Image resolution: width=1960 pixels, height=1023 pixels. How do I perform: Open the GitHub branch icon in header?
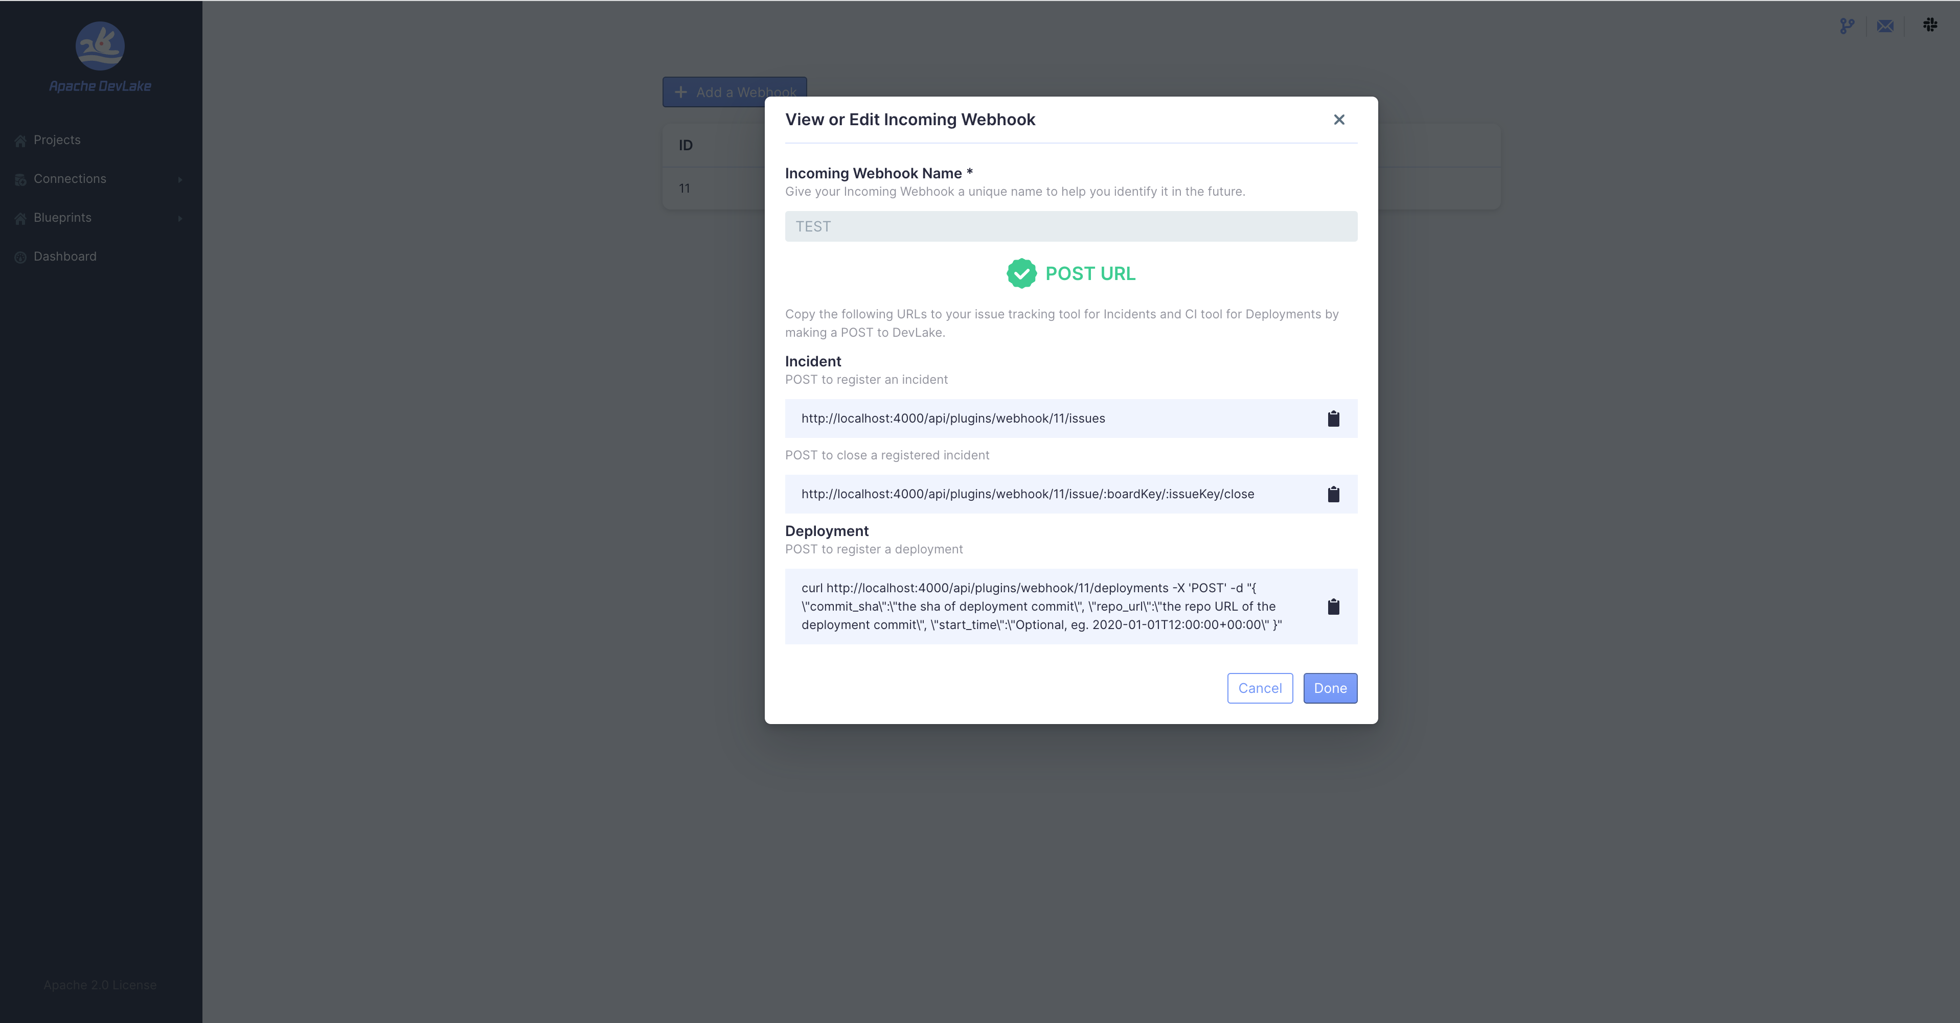pos(1847,26)
